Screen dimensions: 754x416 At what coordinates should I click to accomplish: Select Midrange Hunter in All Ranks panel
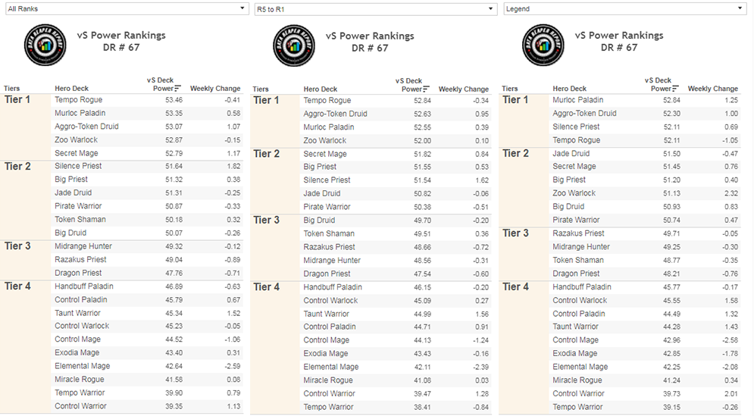[83, 246]
